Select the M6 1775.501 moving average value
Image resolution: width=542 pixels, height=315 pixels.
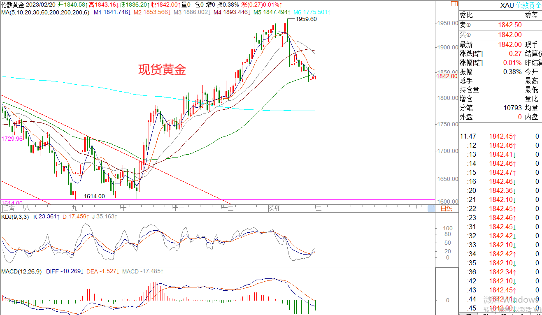(x=312, y=12)
